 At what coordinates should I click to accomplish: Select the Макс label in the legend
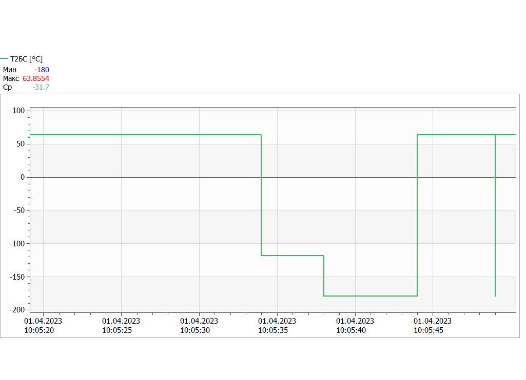pyautogui.click(x=11, y=78)
